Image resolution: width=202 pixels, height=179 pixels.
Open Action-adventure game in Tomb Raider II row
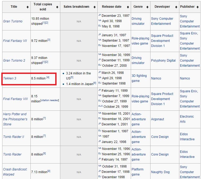tap(138, 137)
